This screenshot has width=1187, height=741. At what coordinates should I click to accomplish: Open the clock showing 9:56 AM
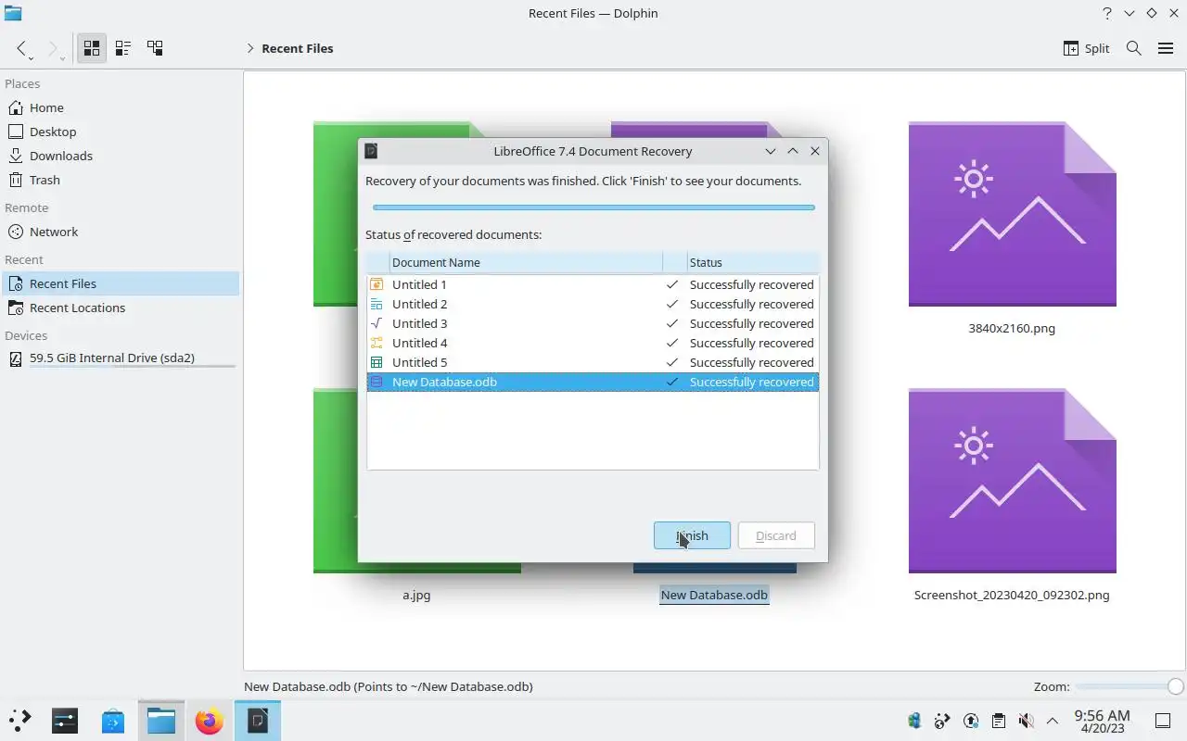(1102, 721)
